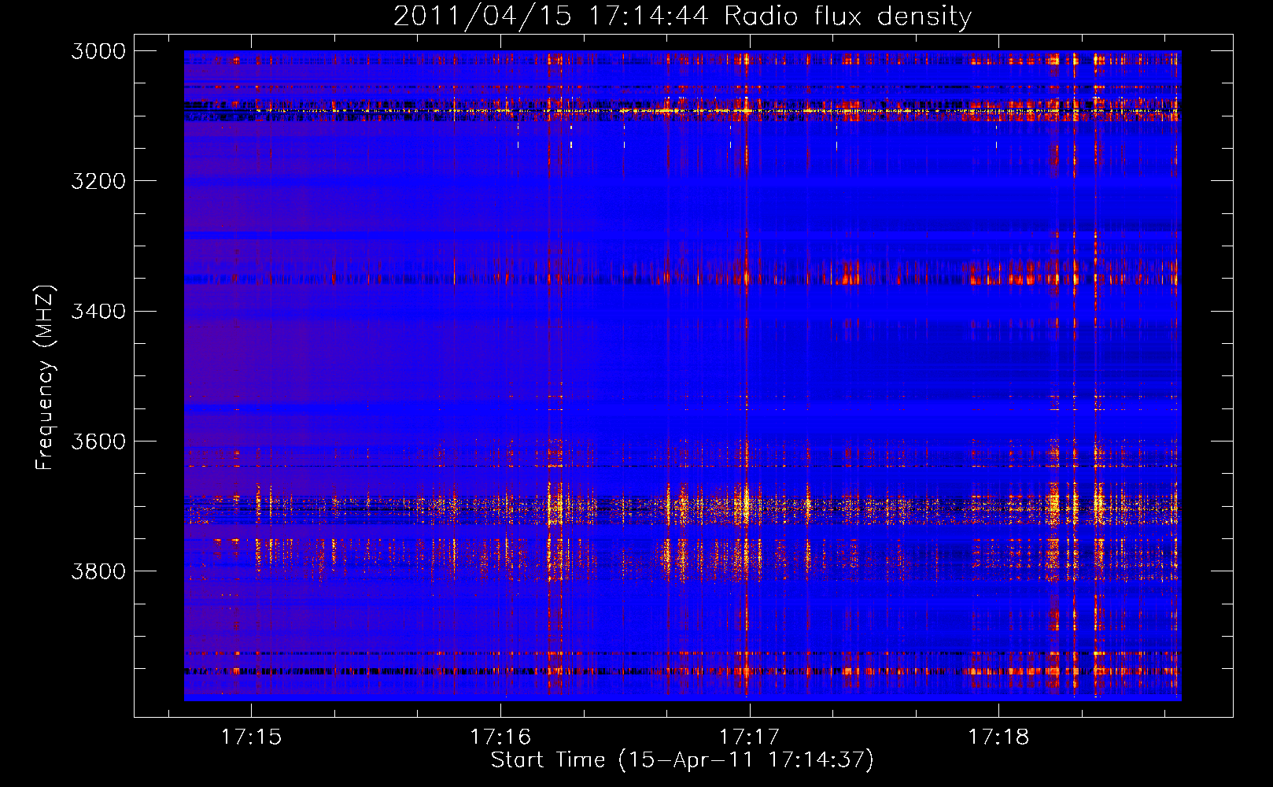Click the 17:16 time tick label

pyautogui.click(x=500, y=737)
